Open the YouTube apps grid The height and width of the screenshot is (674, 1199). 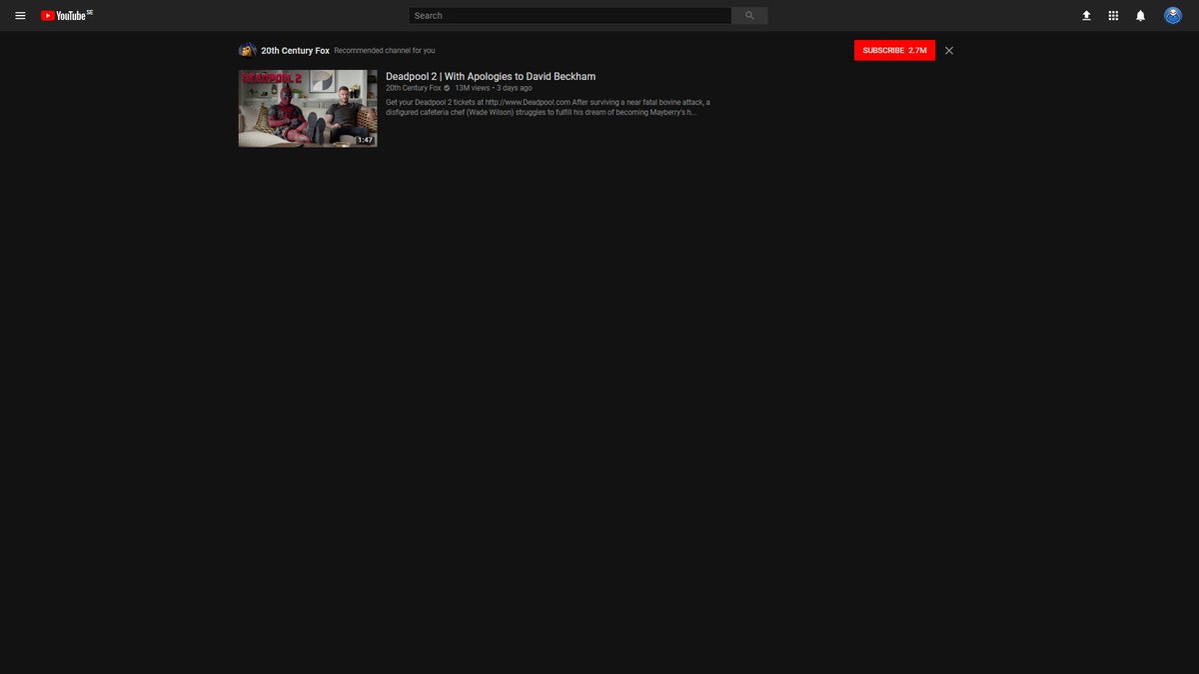click(1113, 16)
